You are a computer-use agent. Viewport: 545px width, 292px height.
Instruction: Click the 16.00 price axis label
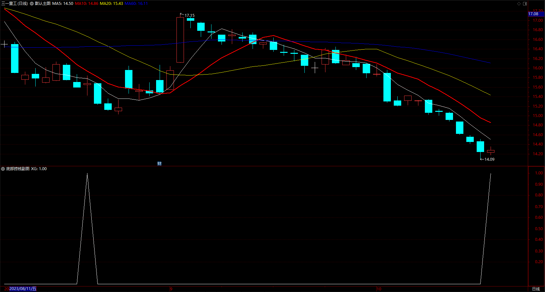[x=538, y=68]
